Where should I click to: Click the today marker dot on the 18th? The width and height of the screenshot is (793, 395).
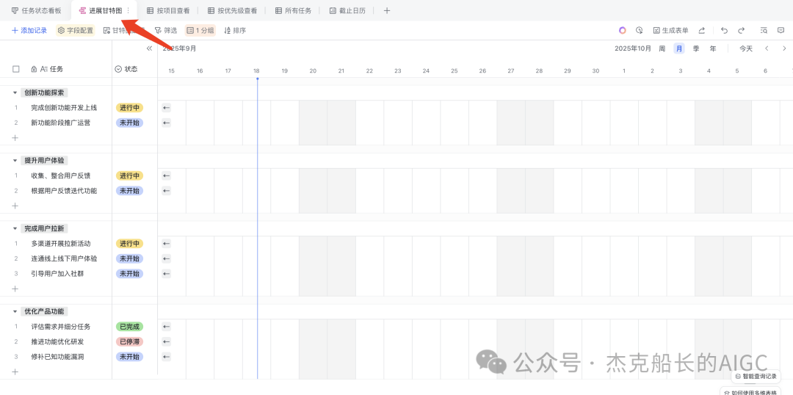(x=257, y=79)
